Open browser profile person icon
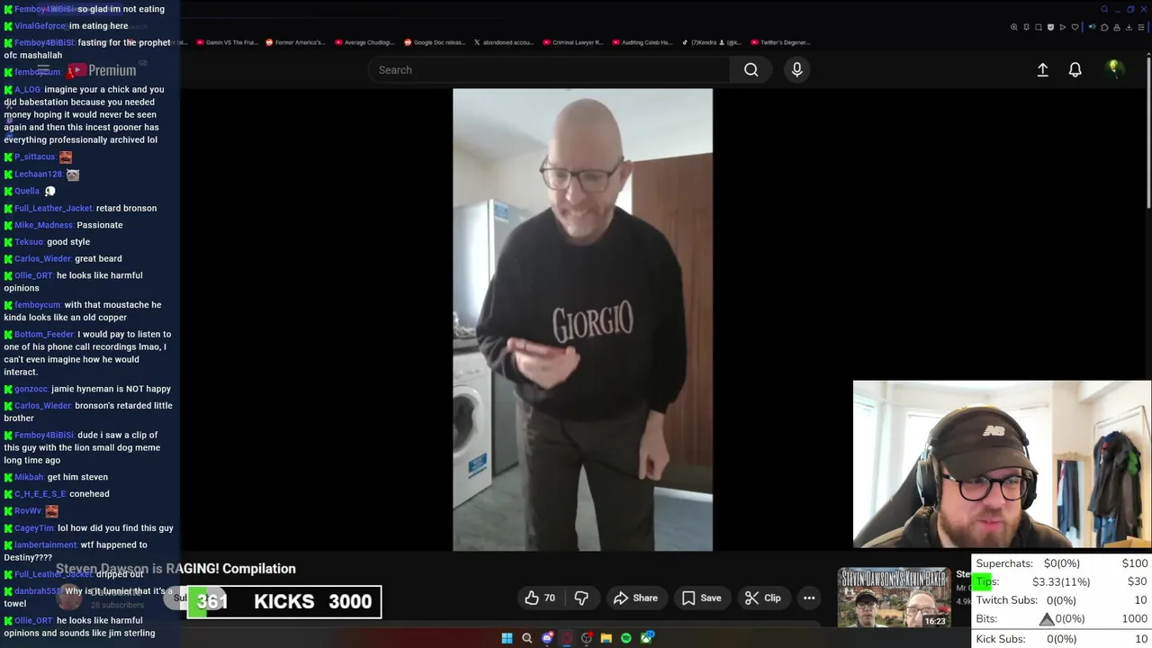 [x=1117, y=27]
